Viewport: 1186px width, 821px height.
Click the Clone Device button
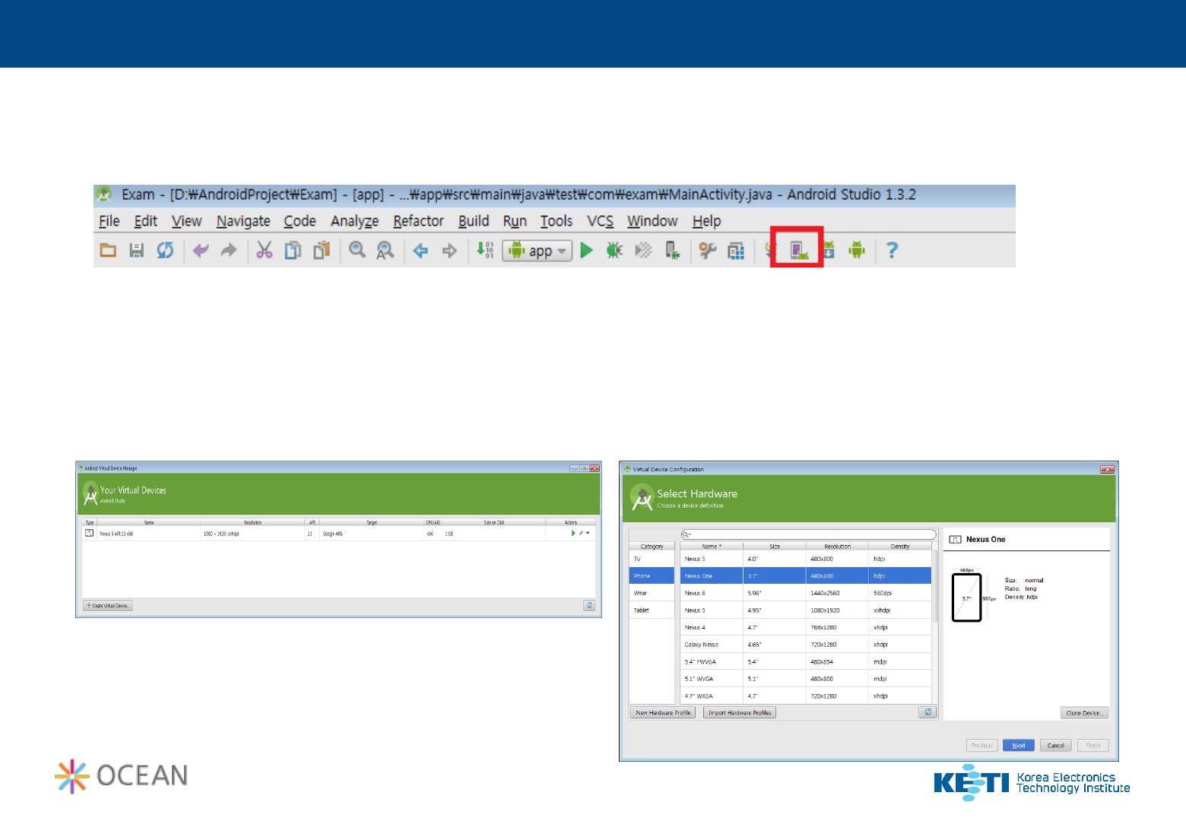tap(1085, 713)
